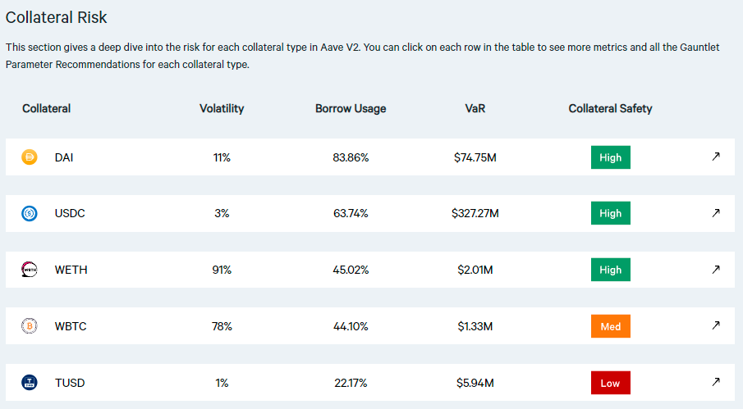Open DAI details via arrow icon

click(716, 157)
